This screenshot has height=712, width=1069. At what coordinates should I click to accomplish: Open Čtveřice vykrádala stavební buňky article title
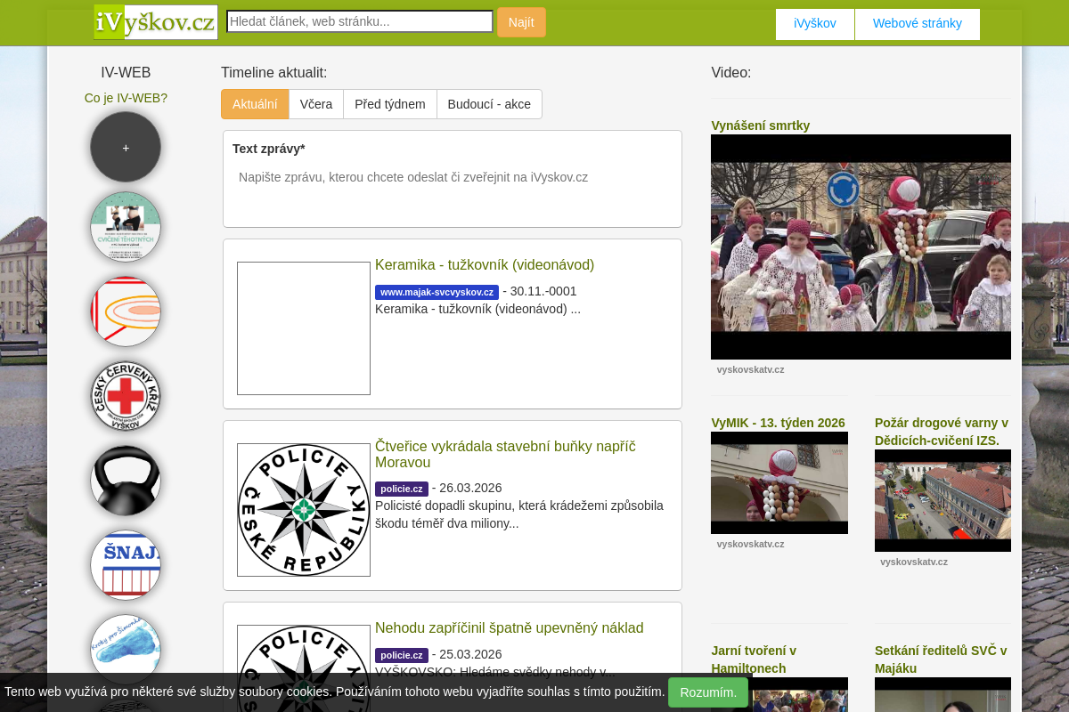pos(505,454)
